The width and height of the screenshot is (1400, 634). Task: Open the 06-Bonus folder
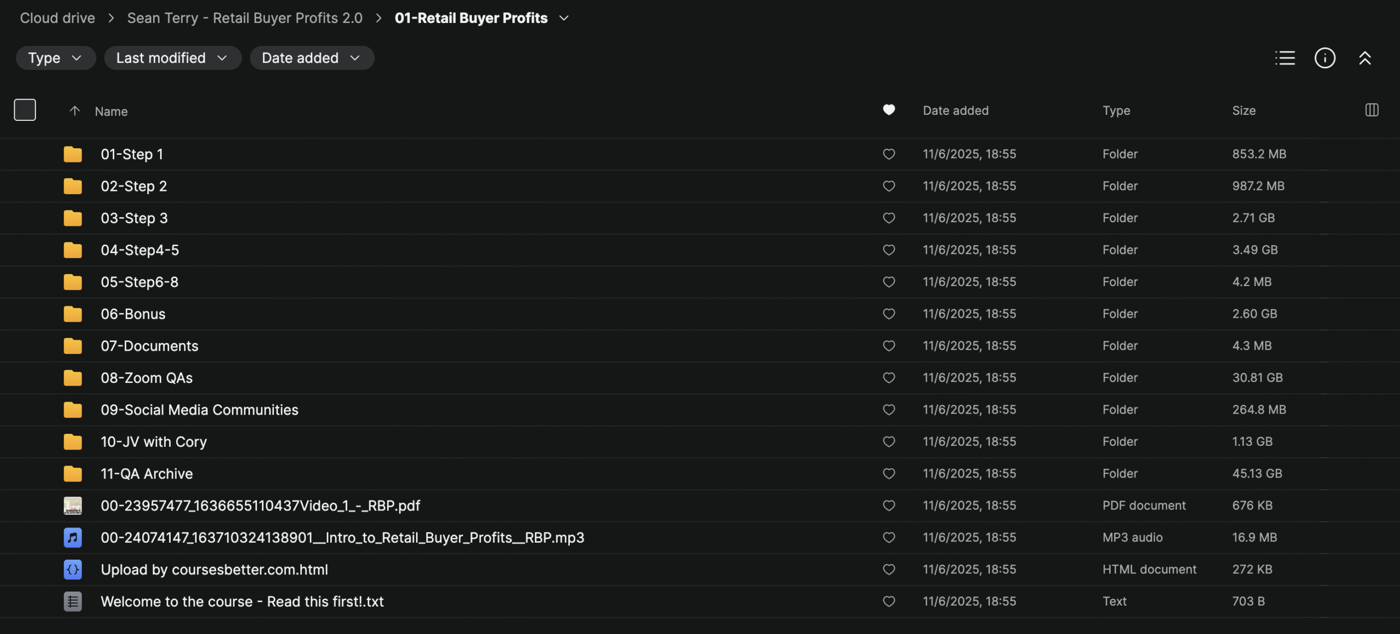[x=133, y=314]
